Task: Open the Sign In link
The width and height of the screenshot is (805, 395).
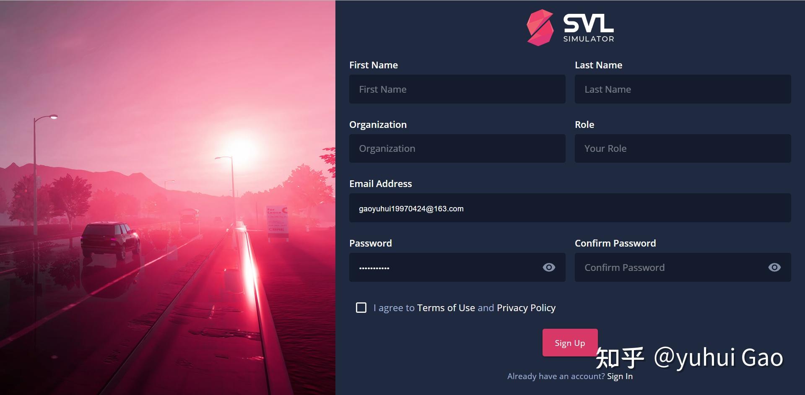Action: (620, 376)
